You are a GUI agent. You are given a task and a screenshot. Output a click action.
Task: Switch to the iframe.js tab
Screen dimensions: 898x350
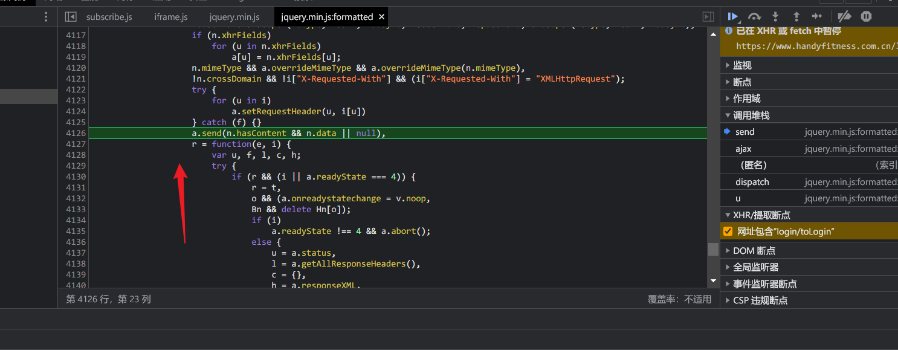click(171, 17)
